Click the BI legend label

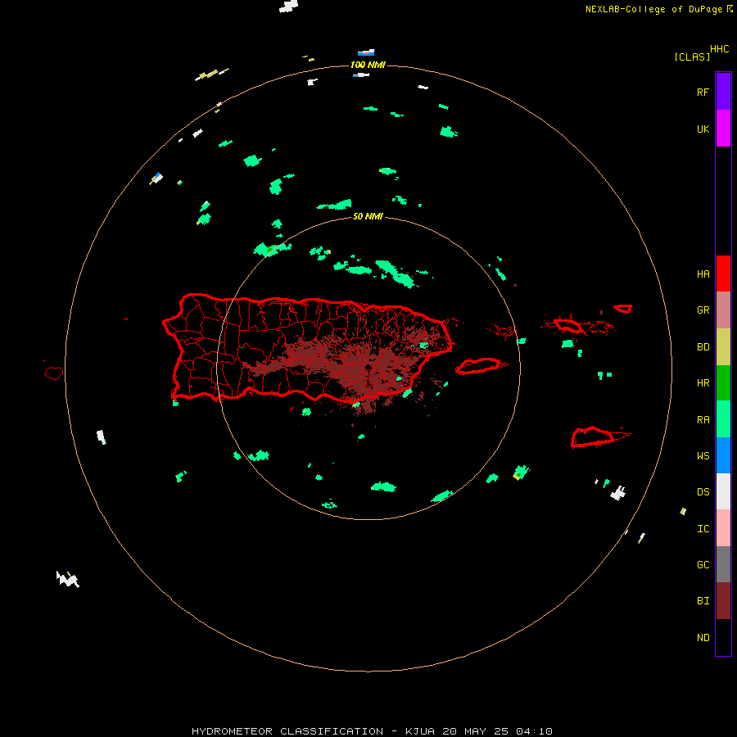coord(703,601)
